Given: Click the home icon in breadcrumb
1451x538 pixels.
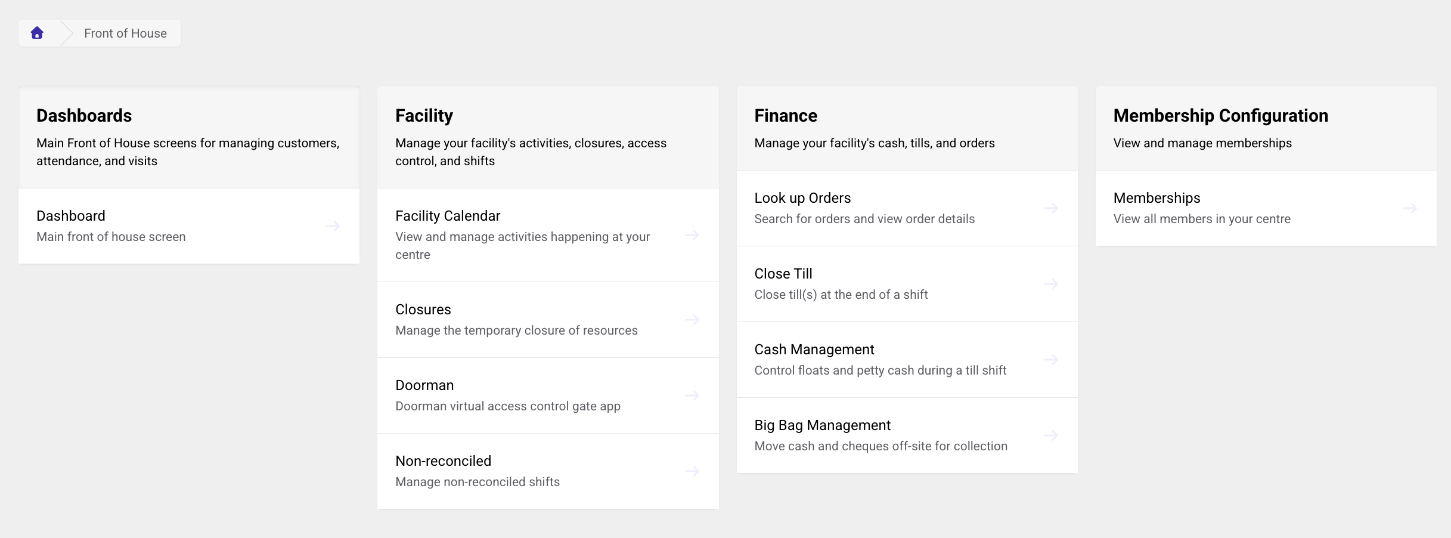Looking at the screenshot, I should pos(37,33).
